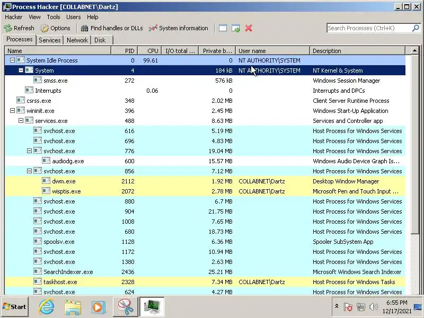
Task: Sort by the Name column header
Action: point(58,50)
